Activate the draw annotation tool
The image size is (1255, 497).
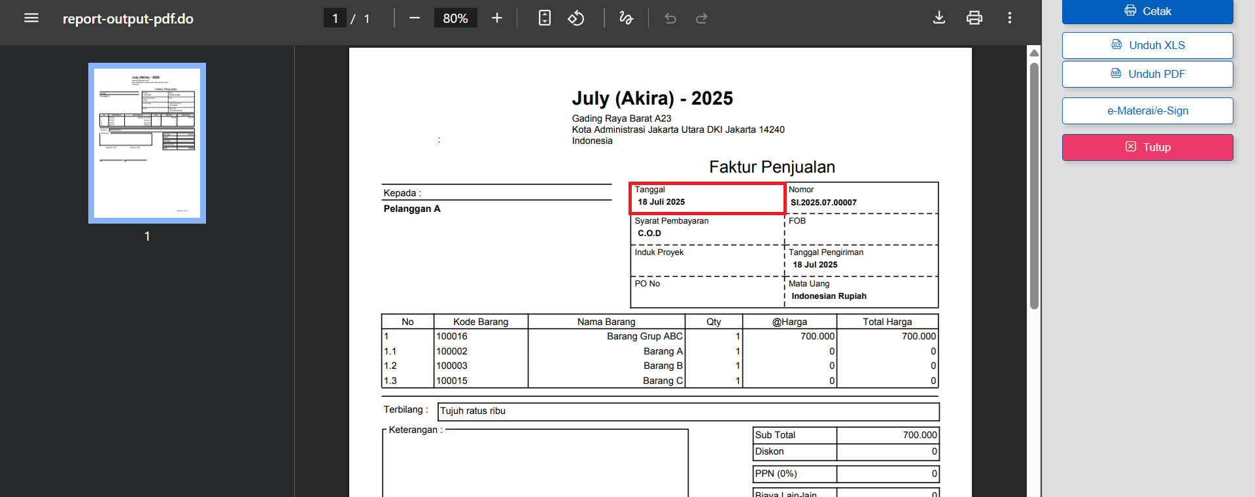click(627, 18)
